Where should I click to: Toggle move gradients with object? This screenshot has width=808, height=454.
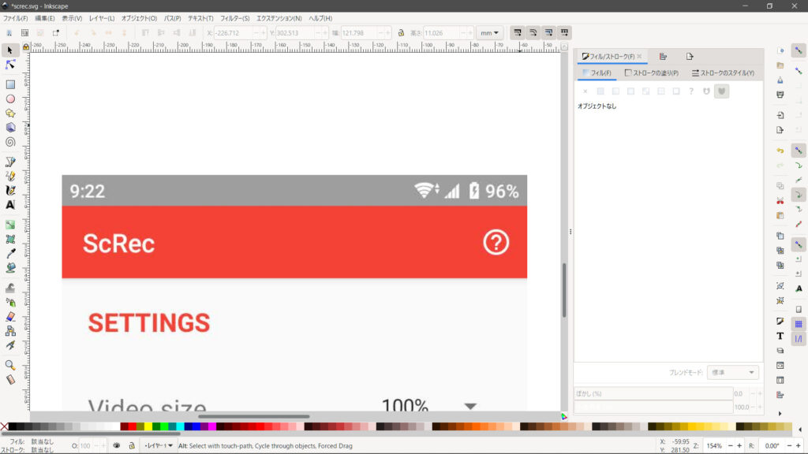tap(549, 33)
